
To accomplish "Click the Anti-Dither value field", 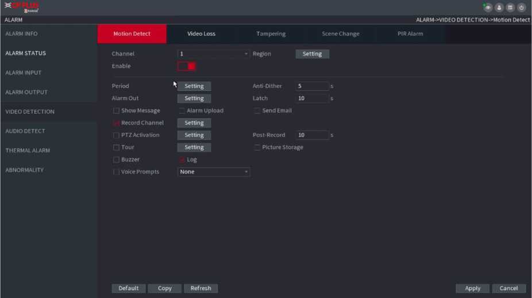I will (x=312, y=86).
